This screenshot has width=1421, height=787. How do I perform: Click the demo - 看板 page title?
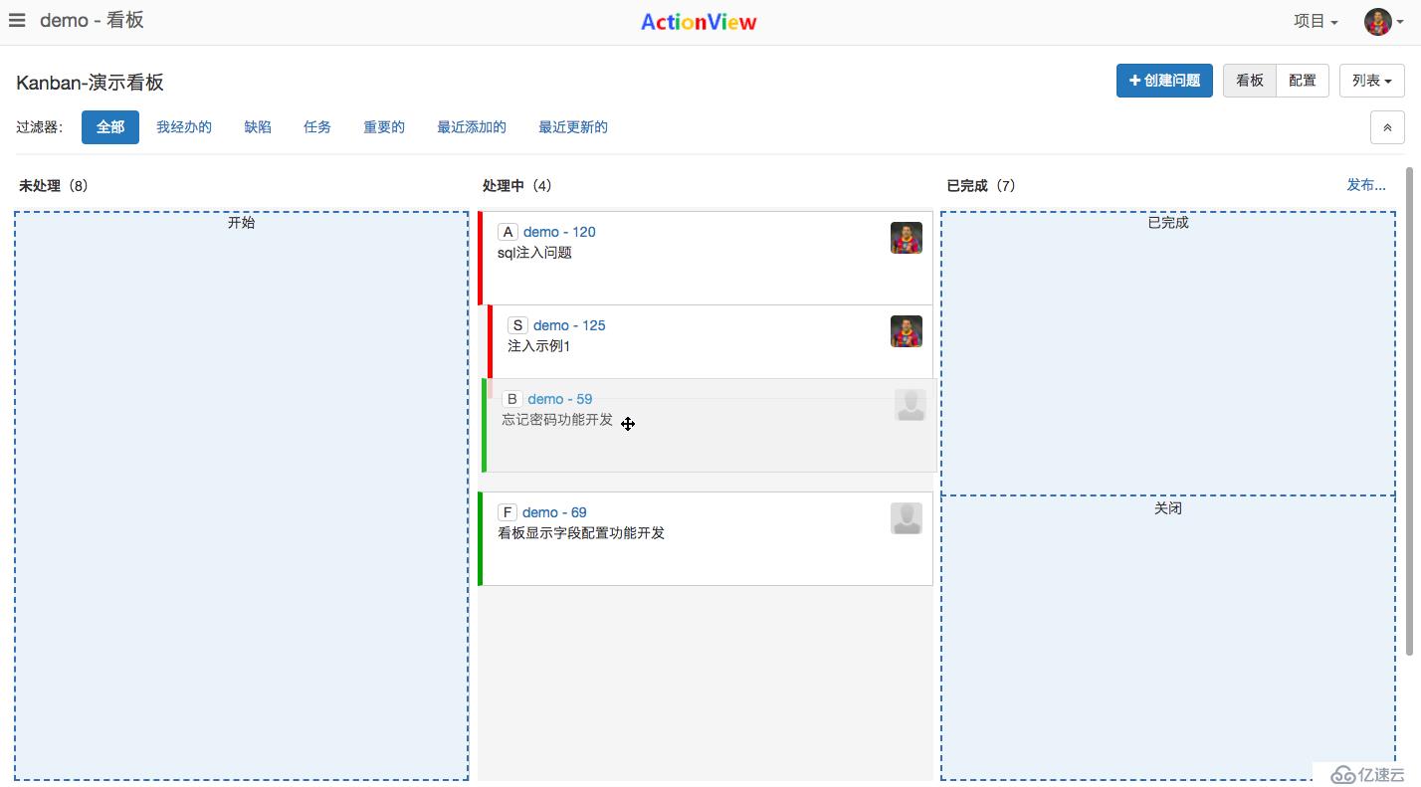(92, 21)
